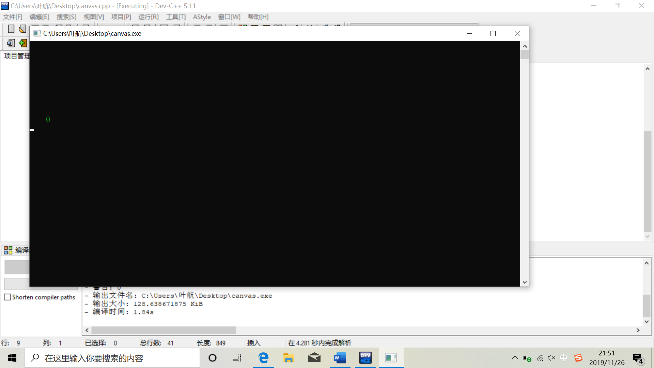
Task: Click the New file toolbar icon
Action: [11, 29]
